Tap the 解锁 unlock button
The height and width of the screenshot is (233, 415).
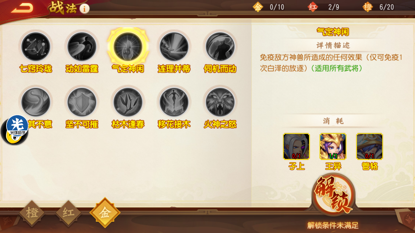coord(333,195)
